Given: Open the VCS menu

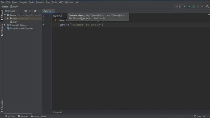Looking at the screenshot, I should point(61,2).
